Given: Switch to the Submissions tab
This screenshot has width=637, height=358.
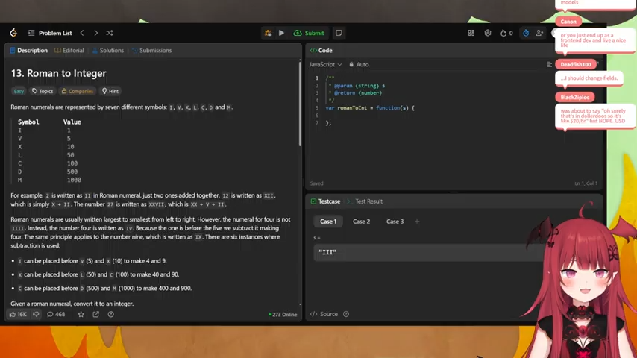Looking at the screenshot, I should [152, 51].
